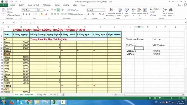
Task: Open the FILE tab
Action: coord(4,5)
